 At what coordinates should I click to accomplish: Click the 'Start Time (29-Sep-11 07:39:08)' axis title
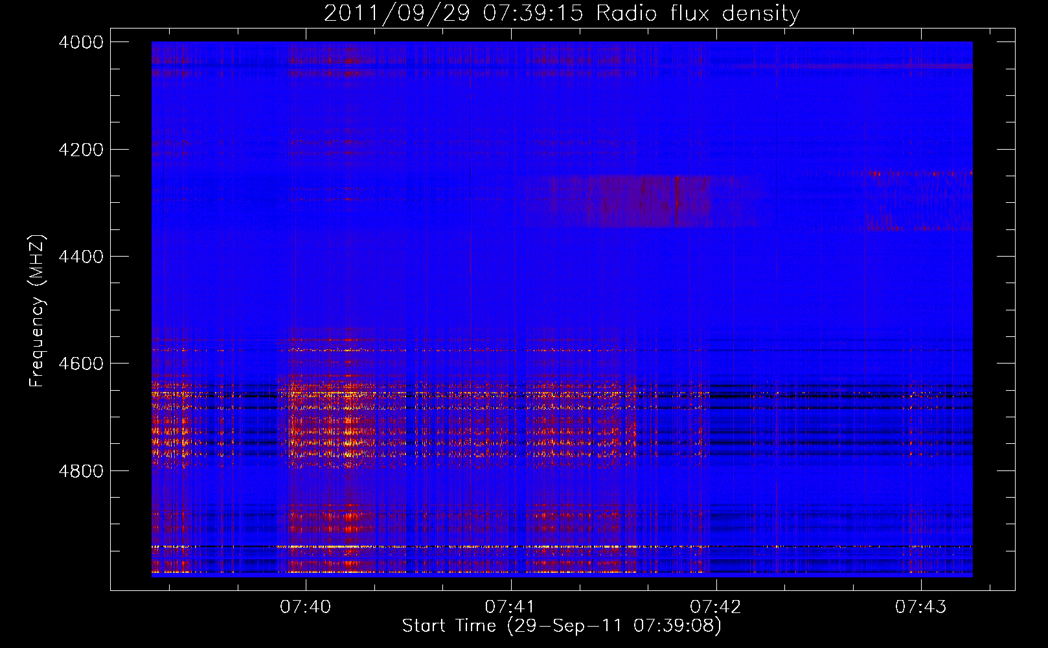click(x=562, y=626)
